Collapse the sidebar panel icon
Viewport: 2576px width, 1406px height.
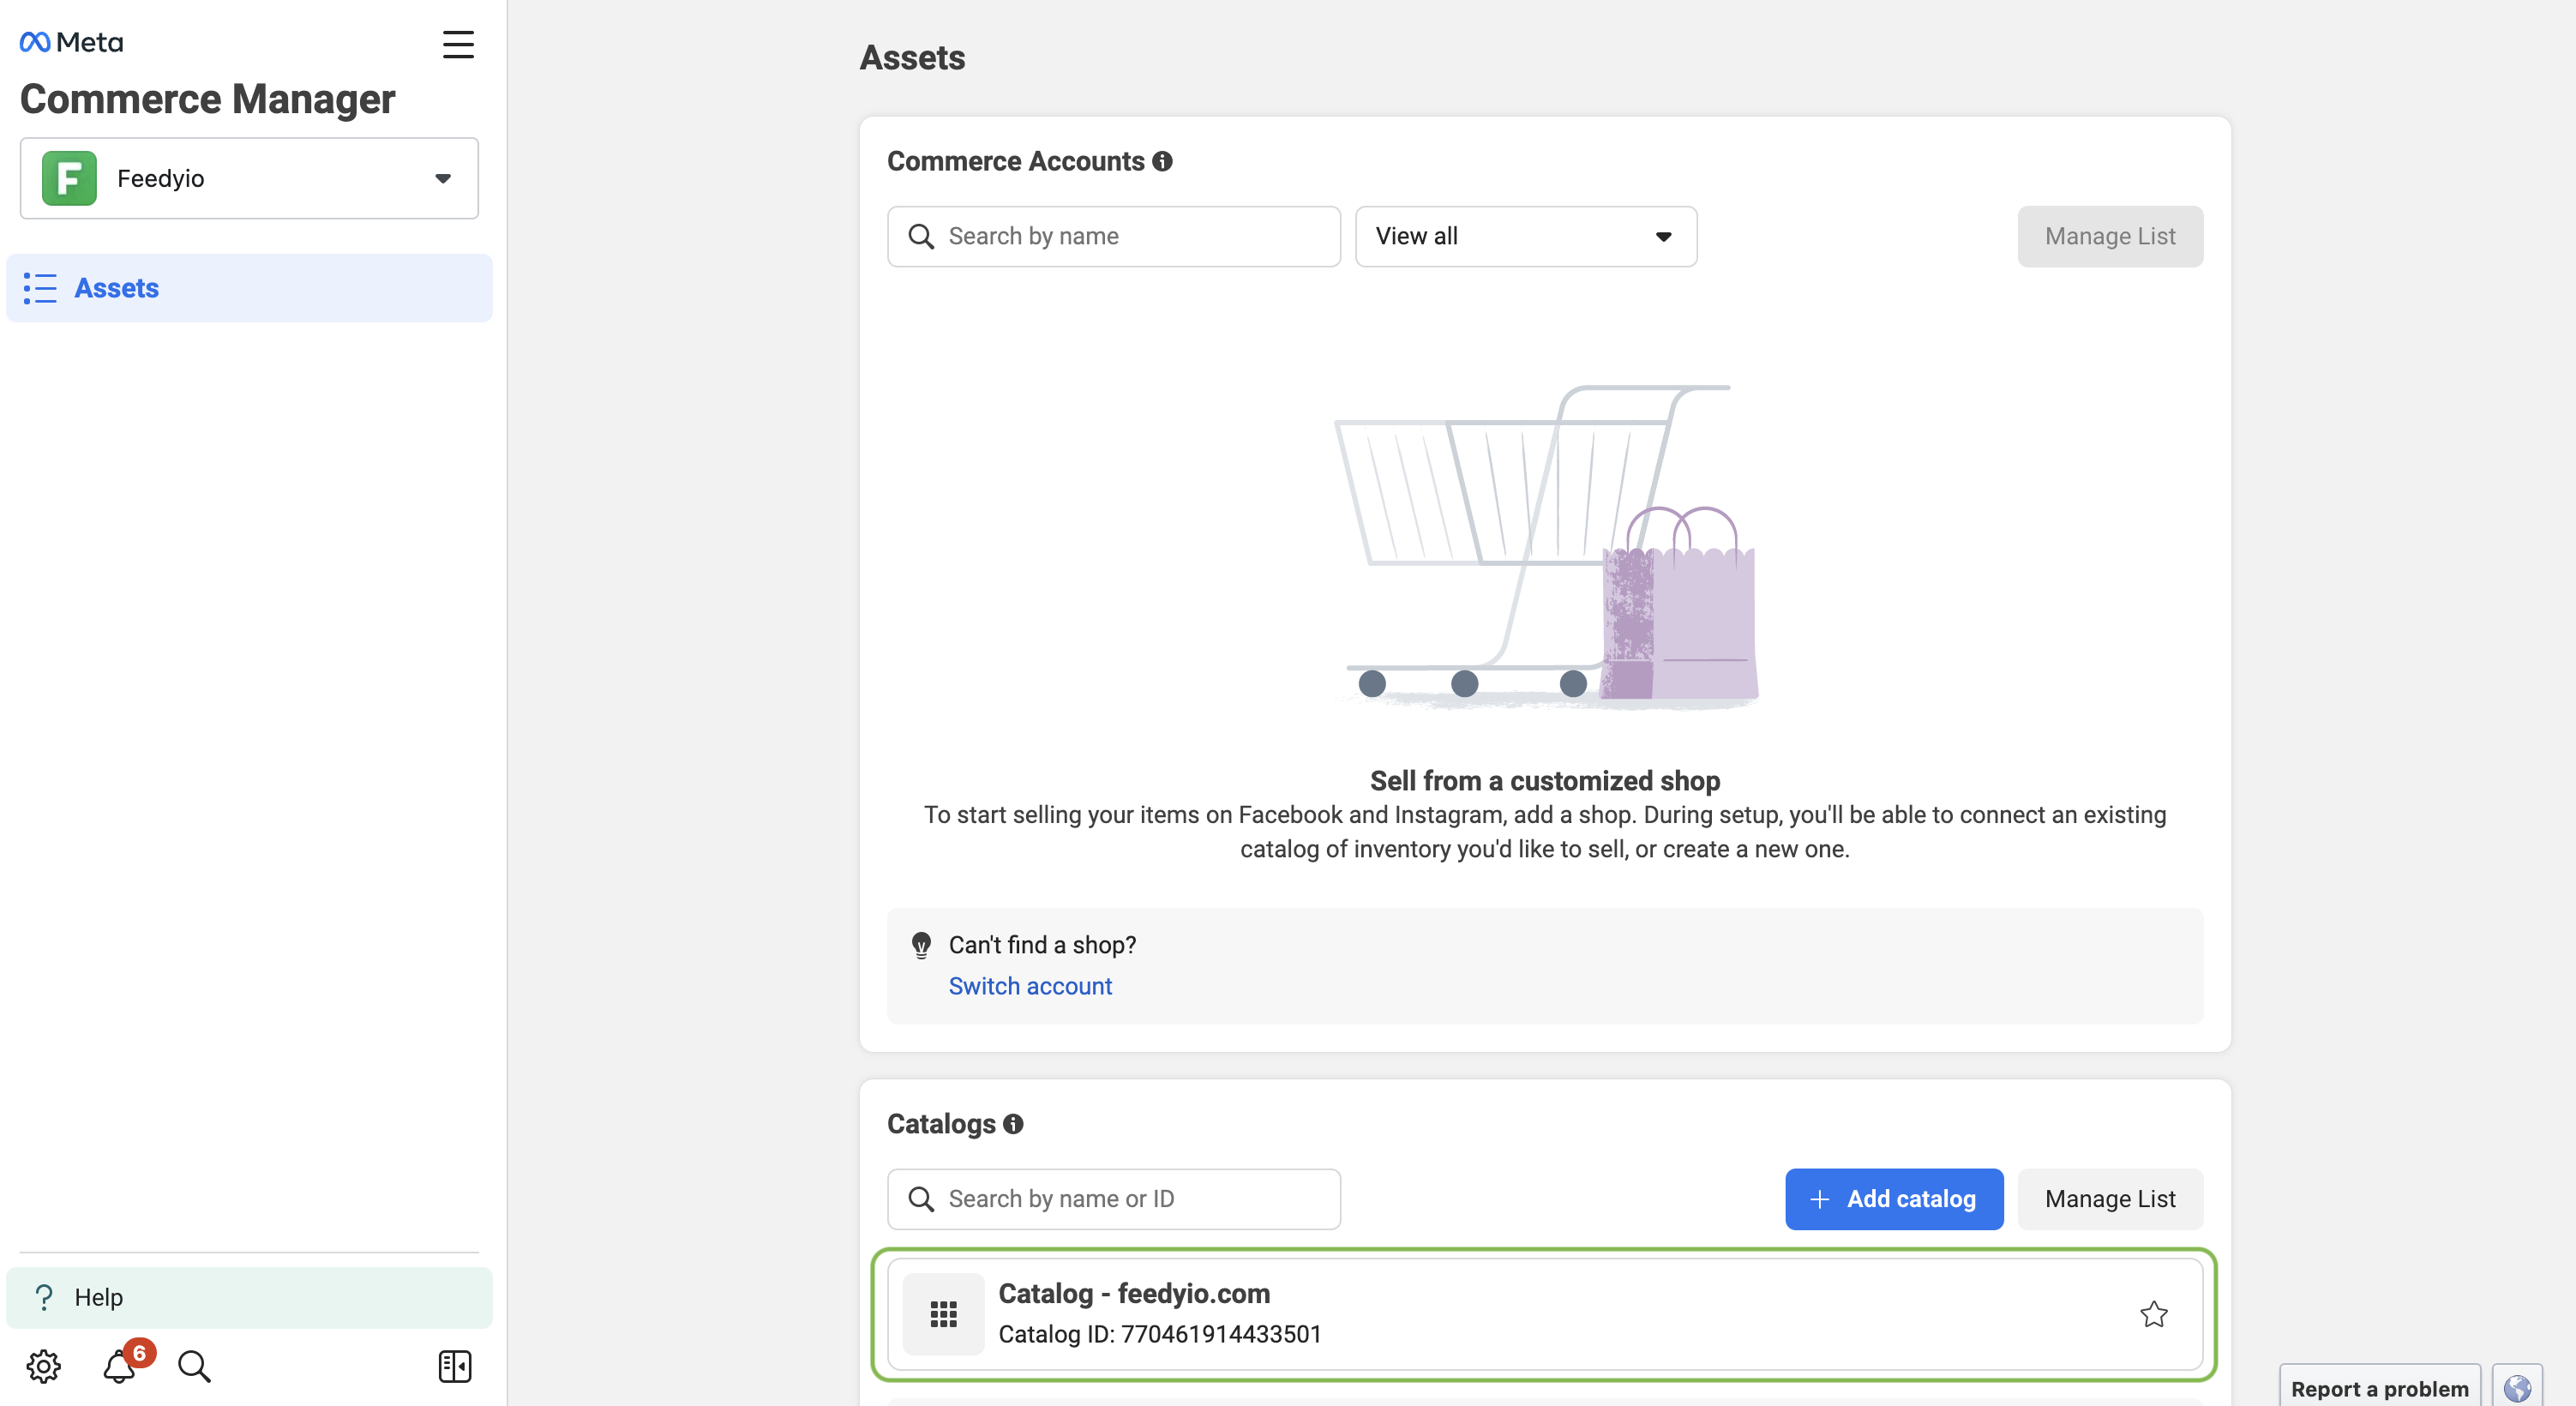coord(455,1366)
